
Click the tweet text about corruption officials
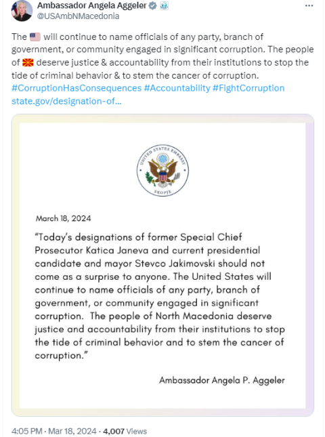162,56
